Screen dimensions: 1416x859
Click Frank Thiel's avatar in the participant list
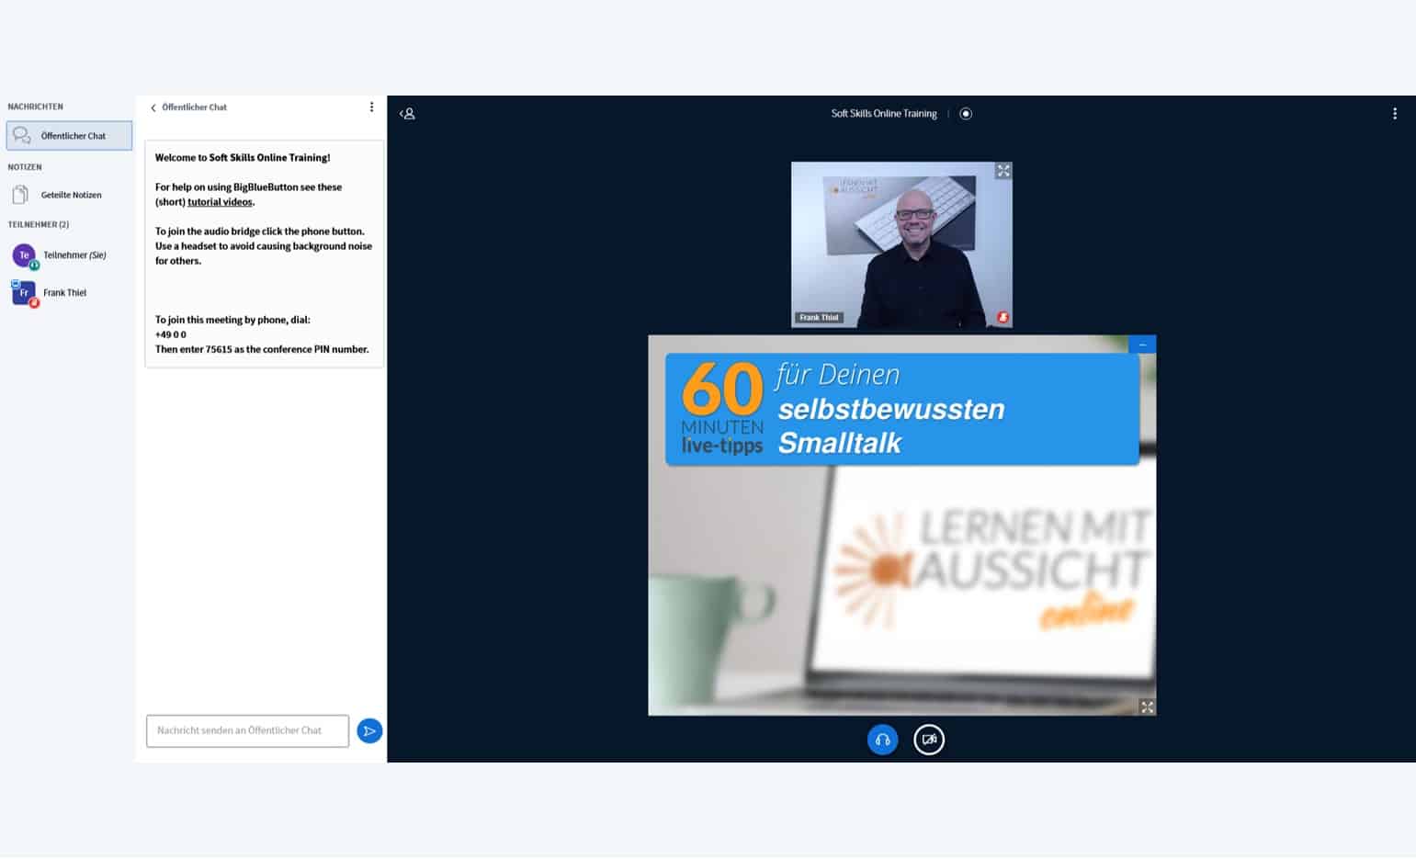[24, 293]
